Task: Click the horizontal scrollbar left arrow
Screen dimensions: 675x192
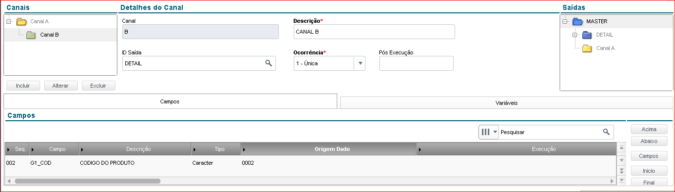Action: 8,181
